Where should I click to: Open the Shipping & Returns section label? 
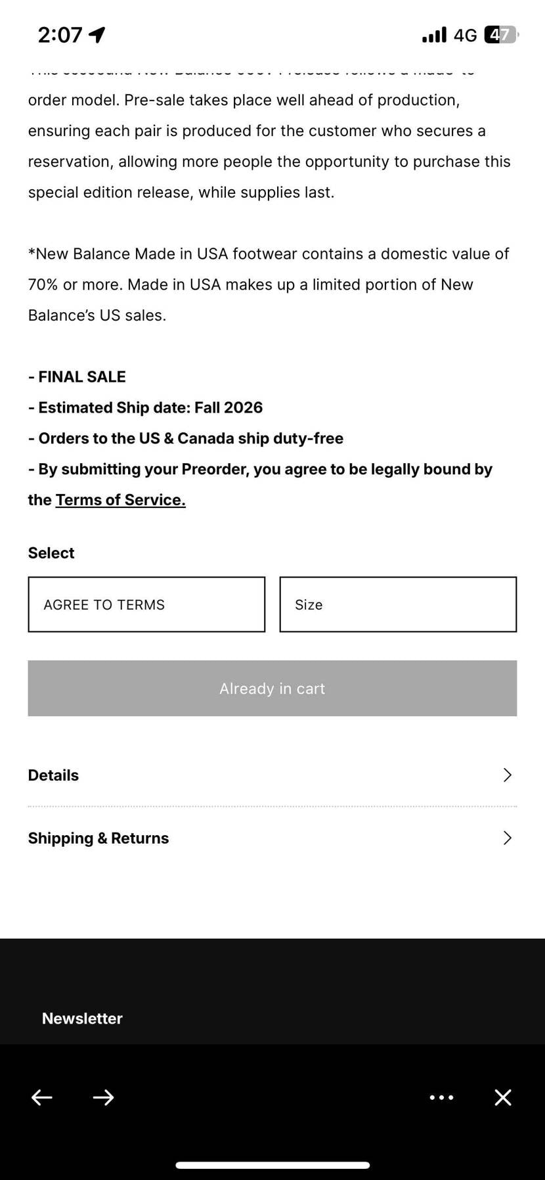click(x=98, y=838)
